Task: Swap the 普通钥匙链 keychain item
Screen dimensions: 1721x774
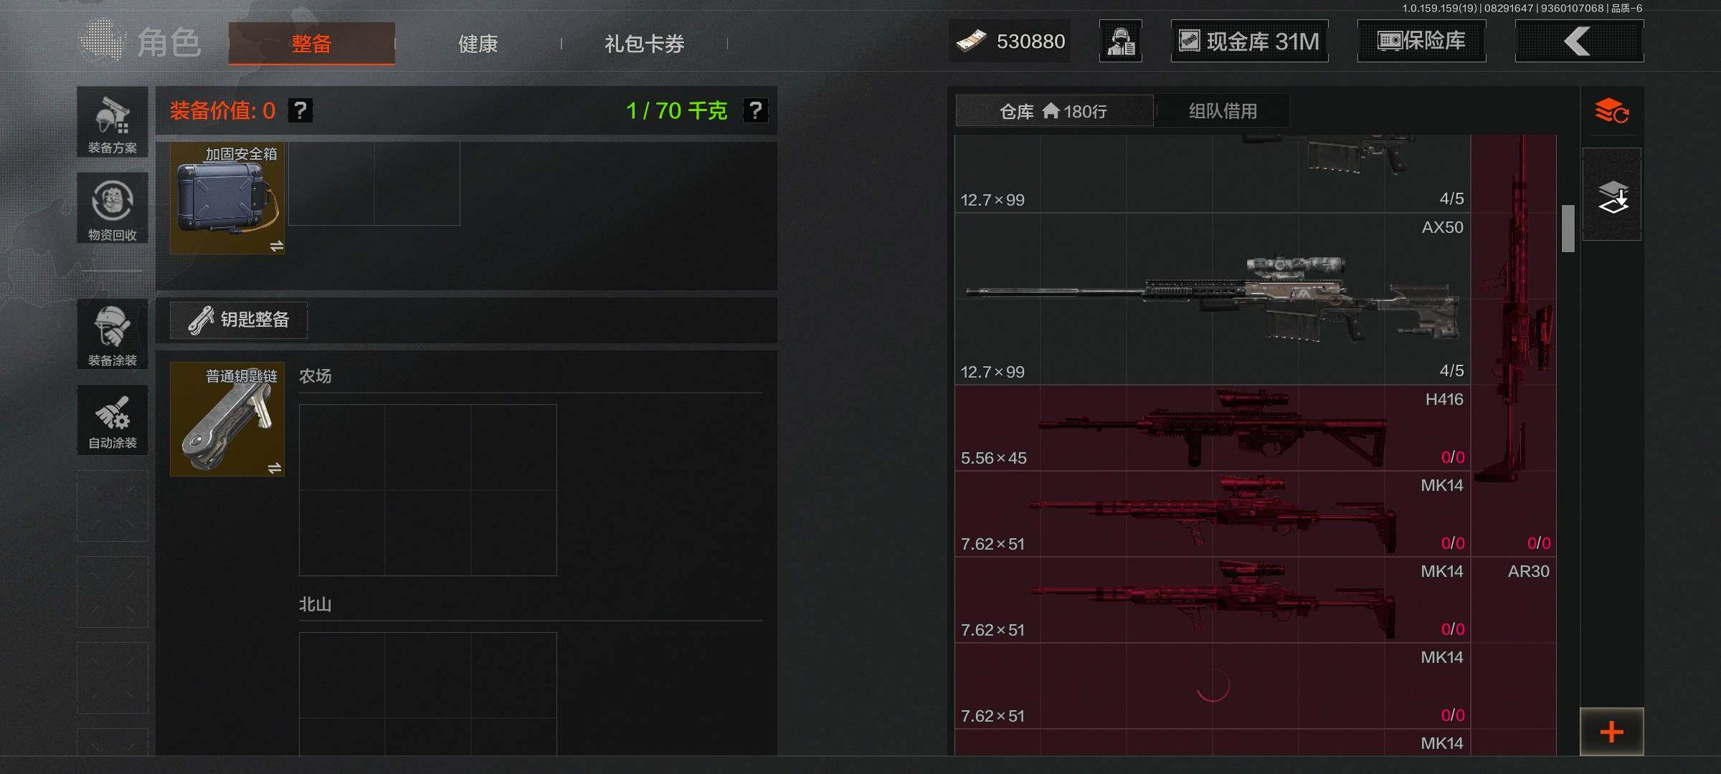Action: tap(275, 468)
